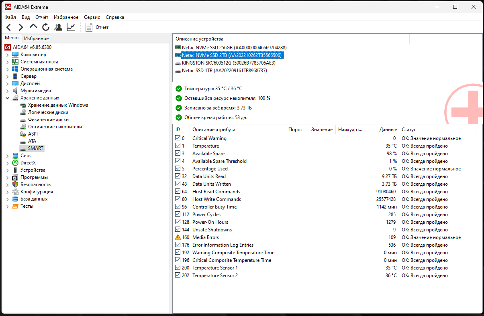Click the Refresh toolbar icon
The height and width of the screenshot is (316, 484).
point(46,27)
